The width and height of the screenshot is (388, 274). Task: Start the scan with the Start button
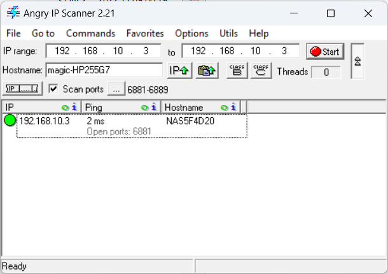click(325, 52)
